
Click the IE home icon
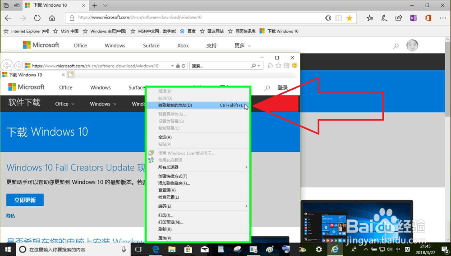point(270,65)
